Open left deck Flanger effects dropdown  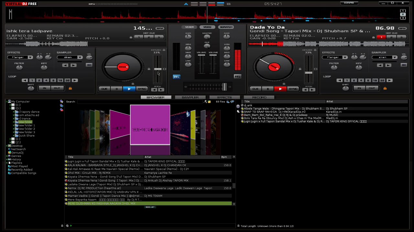click(30, 57)
